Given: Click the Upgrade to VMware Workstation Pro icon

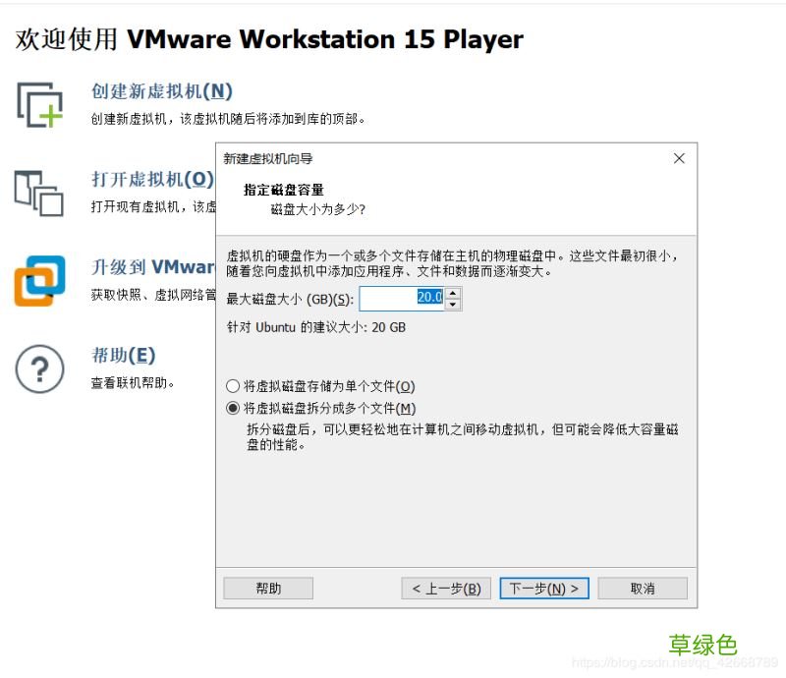Looking at the screenshot, I should coord(39,281).
